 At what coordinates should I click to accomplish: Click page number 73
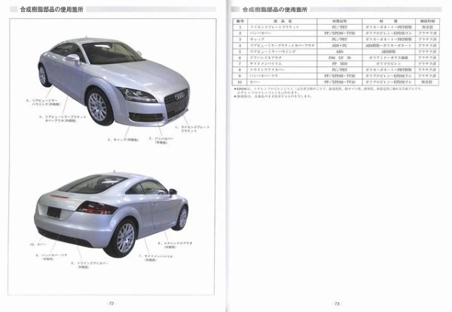pos(337,304)
